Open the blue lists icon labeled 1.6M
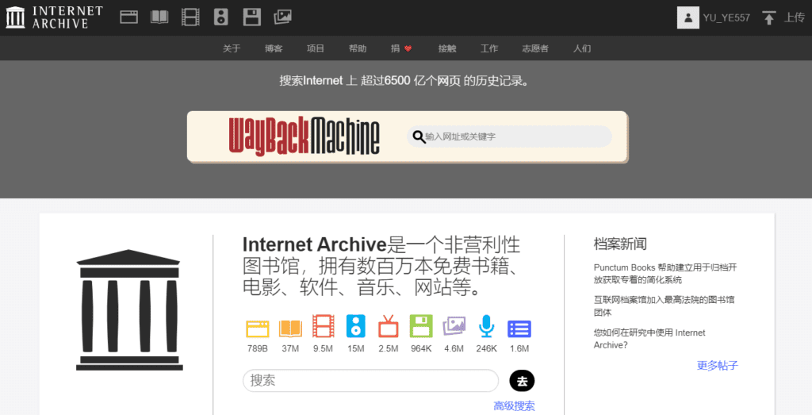The height and width of the screenshot is (415, 812). (x=519, y=327)
